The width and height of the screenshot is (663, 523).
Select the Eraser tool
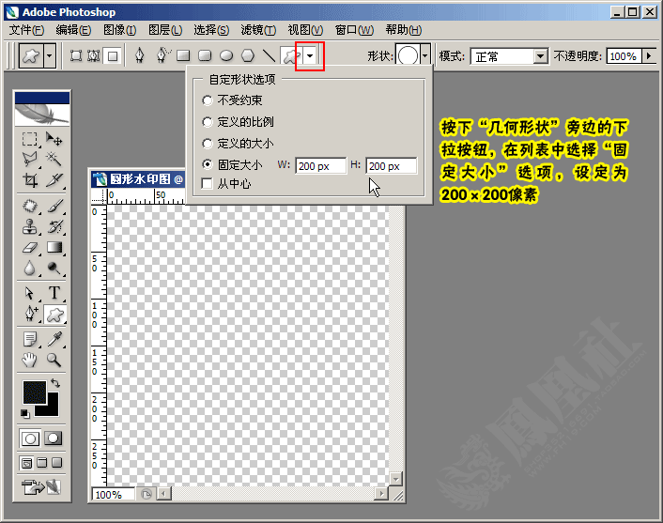(x=30, y=247)
